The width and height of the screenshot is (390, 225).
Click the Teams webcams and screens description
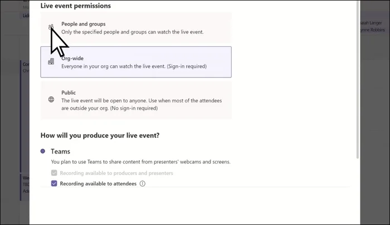(140, 162)
